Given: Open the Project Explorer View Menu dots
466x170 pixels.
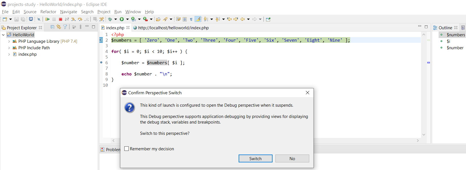Looking at the screenshot, I should coord(80,27).
